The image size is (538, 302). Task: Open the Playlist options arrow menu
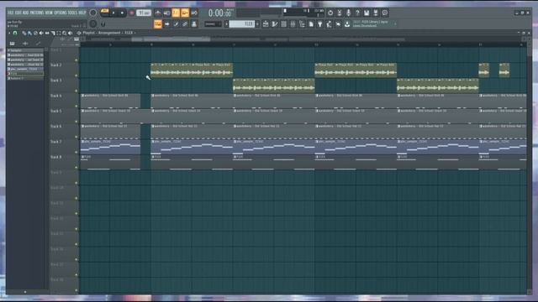(9, 34)
